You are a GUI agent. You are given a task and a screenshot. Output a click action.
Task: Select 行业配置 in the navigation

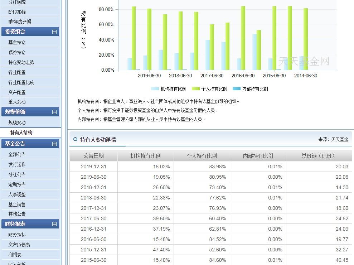tap(16, 72)
